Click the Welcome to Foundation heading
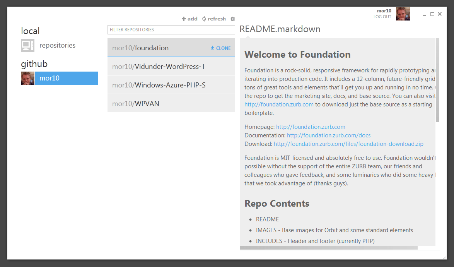This screenshot has height=267, width=454. pyautogui.click(x=297, y=55)
